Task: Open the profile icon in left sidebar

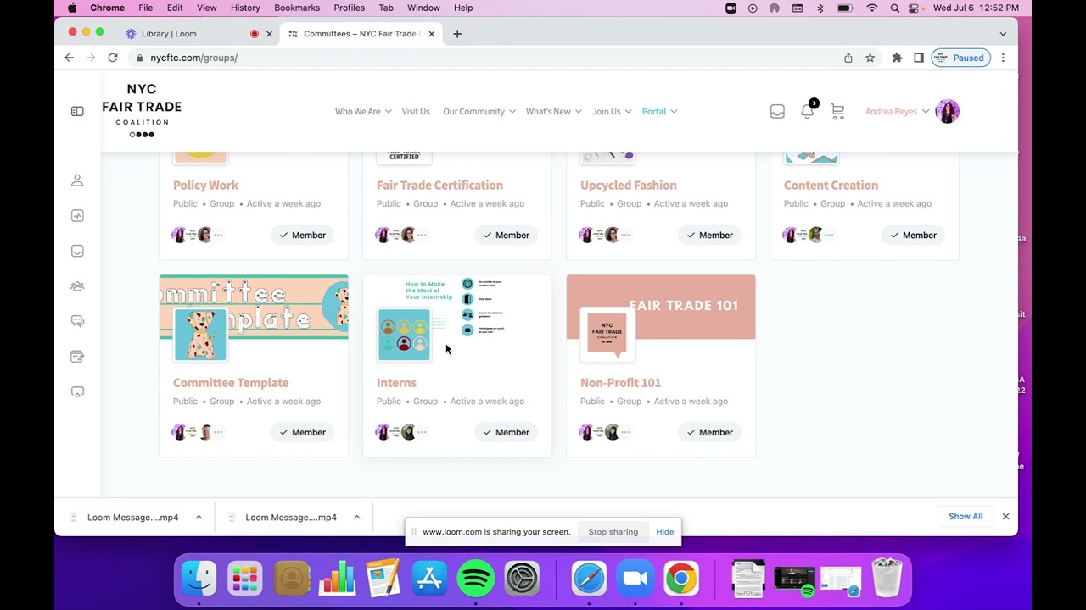Action: click(x=77, y=180)
